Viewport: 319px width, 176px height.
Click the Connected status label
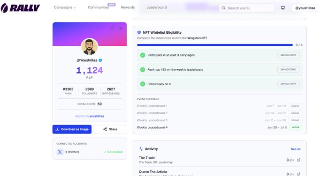[x=113, y=152]
